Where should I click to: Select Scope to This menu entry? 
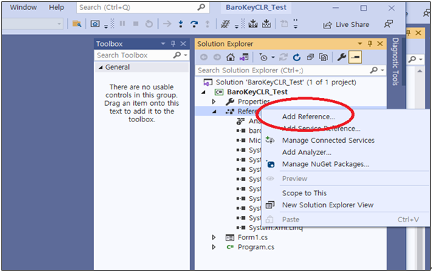click(x=304, y=193)
